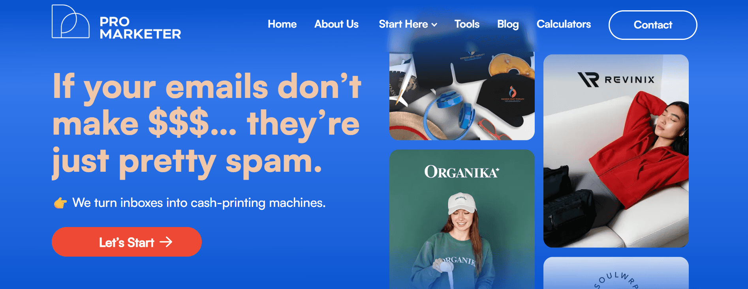
Task: Click the Revinix logo mark
Action: [588, 79]
